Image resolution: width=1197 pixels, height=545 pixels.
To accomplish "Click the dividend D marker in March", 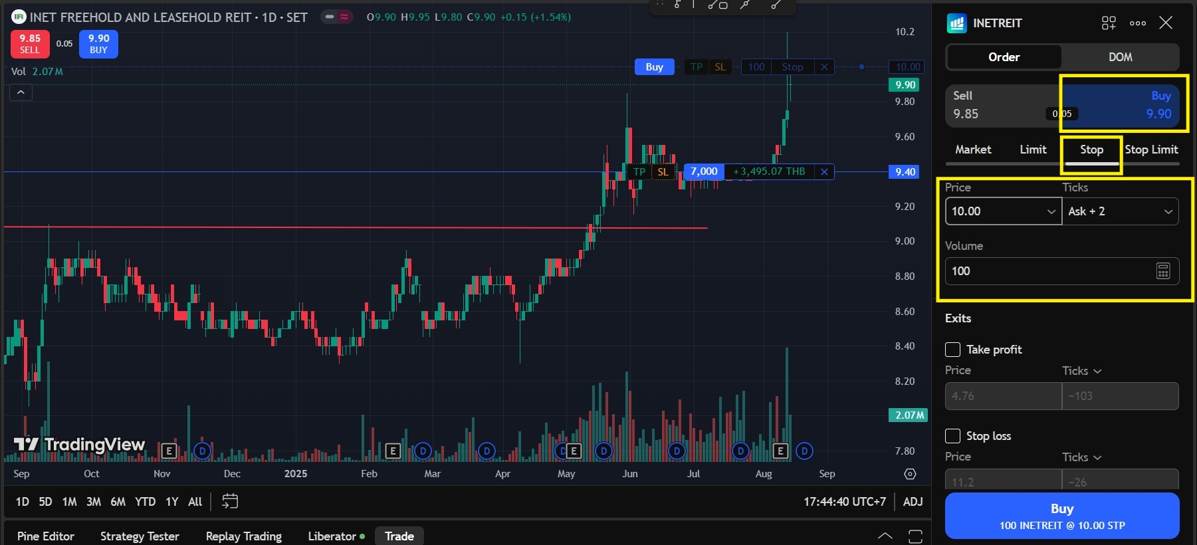I will coord(423,451).
